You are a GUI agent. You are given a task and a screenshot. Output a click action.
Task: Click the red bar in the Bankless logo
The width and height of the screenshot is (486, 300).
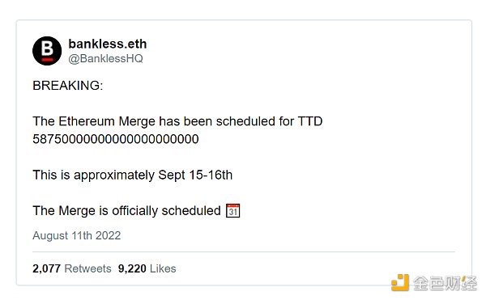tap(48, 59)
